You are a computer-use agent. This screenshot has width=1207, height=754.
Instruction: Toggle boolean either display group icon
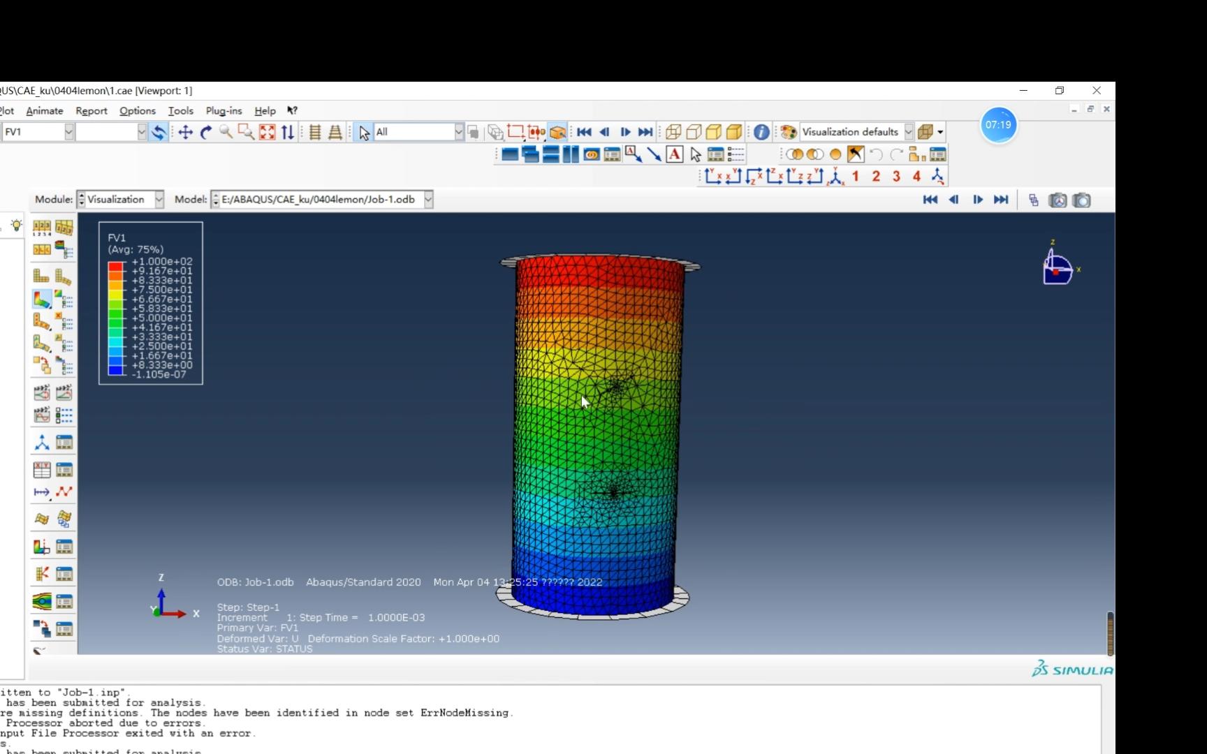(x=814, y=154)
